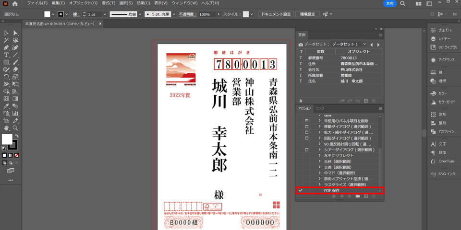Select the Type tool in the toolbar
The height and width of the screenshot is (230, 461).
(x=6, y=55)
